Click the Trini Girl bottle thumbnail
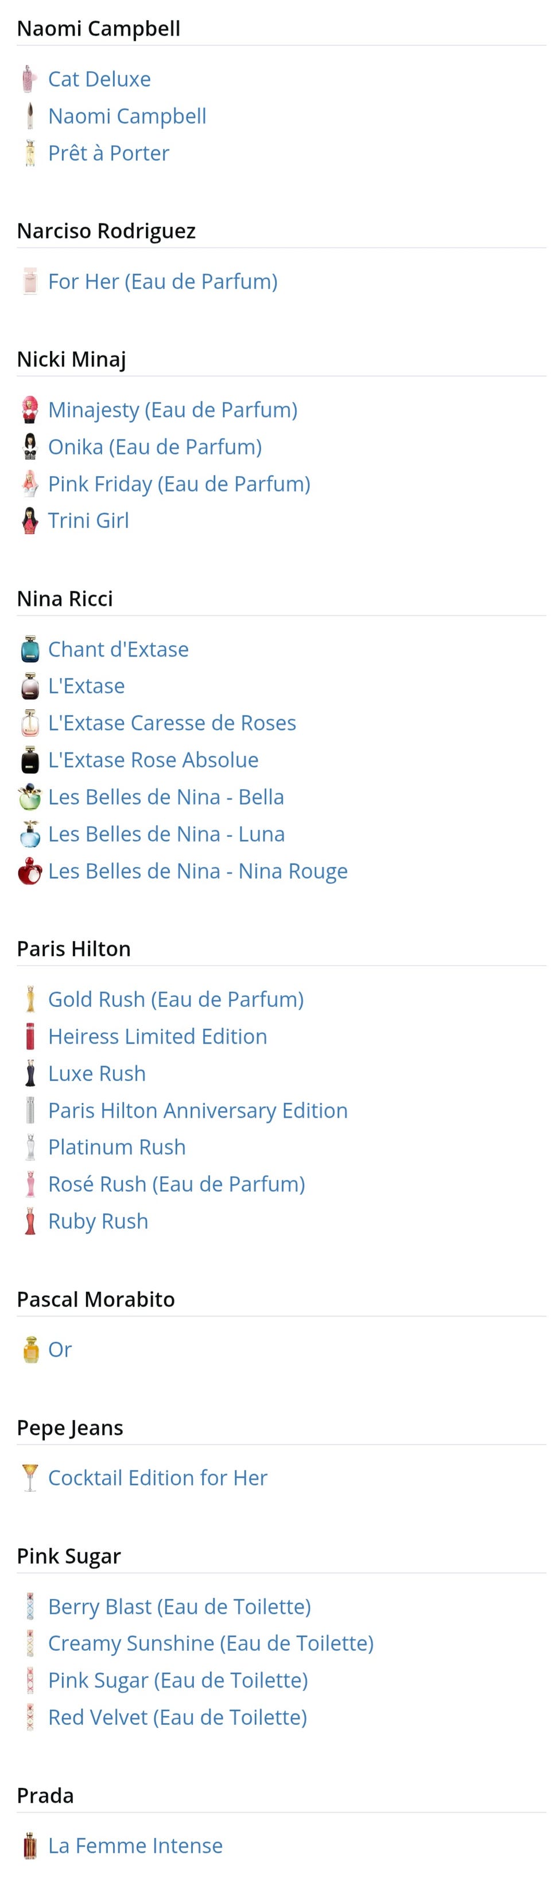This screenshot has width=551, height=1884. 30,521
